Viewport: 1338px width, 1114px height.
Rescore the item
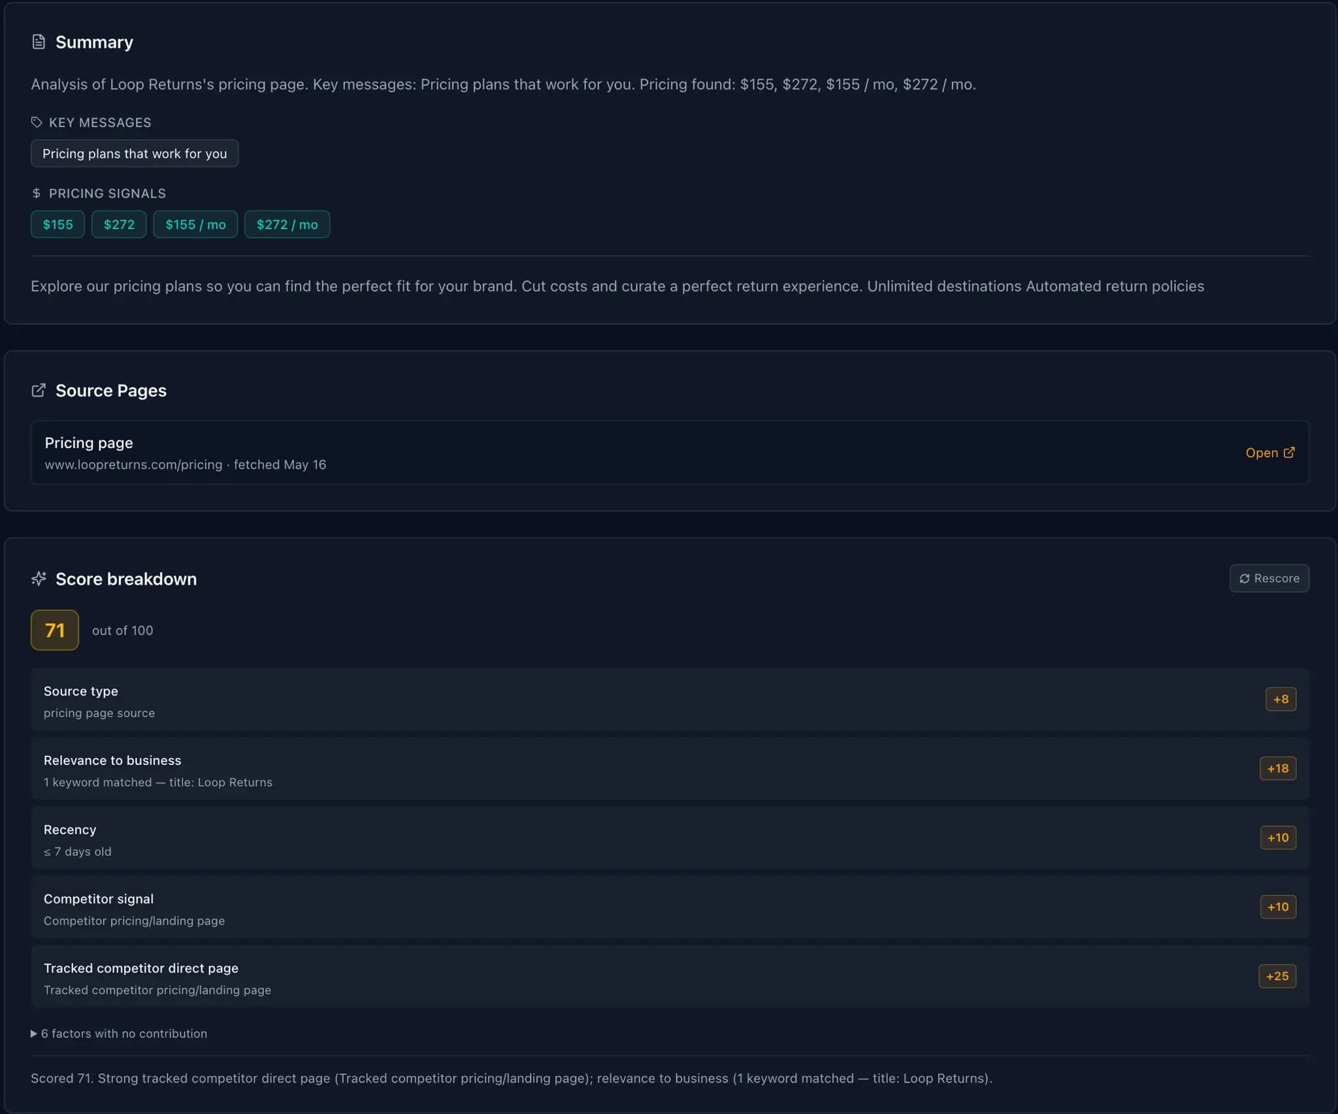pyautogui.click(x=1269, y=578)
